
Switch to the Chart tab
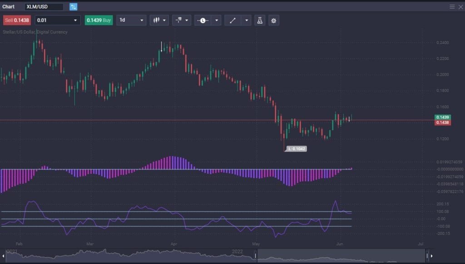pos(9,6)
